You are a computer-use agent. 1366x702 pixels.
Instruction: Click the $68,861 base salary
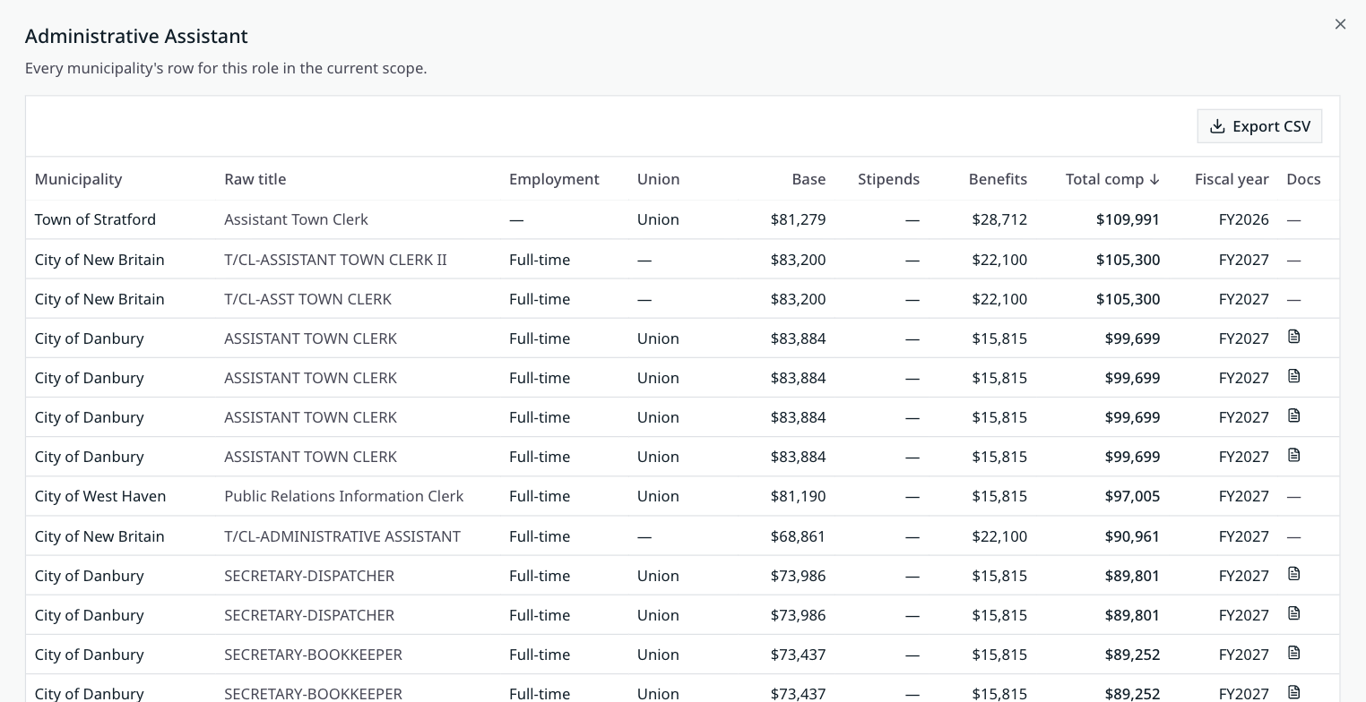(798, 536)
